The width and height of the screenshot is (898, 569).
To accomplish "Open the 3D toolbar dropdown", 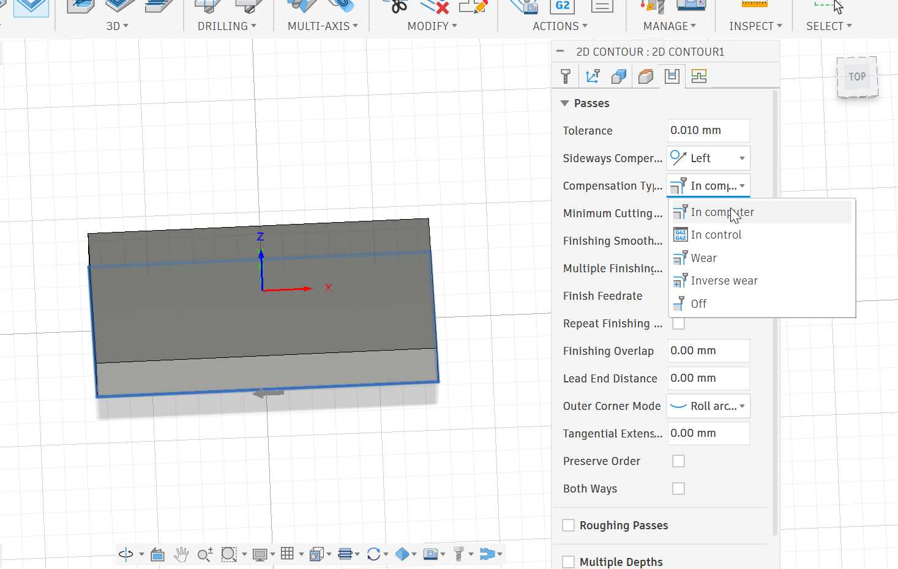I will pyautogui.click(x=117, y=26).
